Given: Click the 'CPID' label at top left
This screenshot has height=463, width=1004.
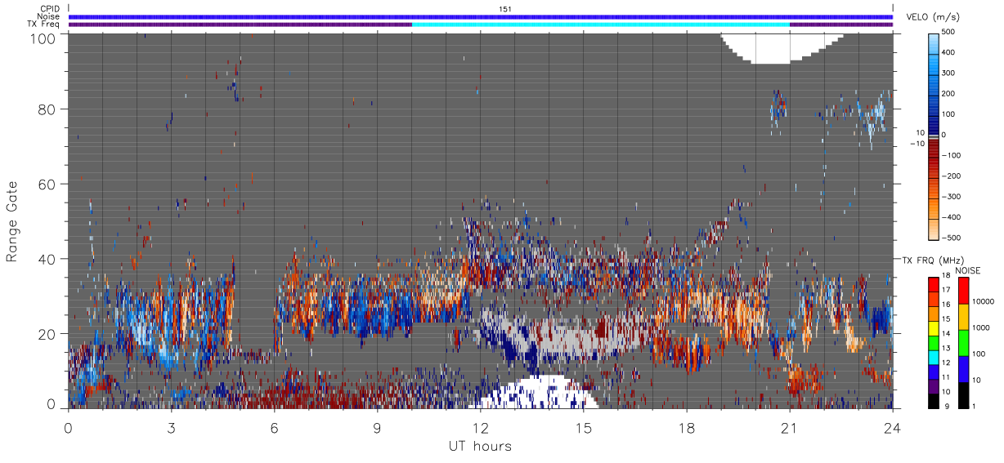Looking at the screenshot, I should (48, 9).
